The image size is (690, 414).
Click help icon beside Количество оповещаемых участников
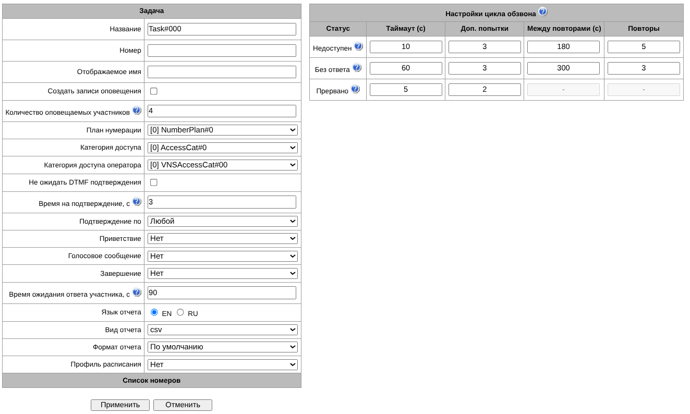coord(137,111)
